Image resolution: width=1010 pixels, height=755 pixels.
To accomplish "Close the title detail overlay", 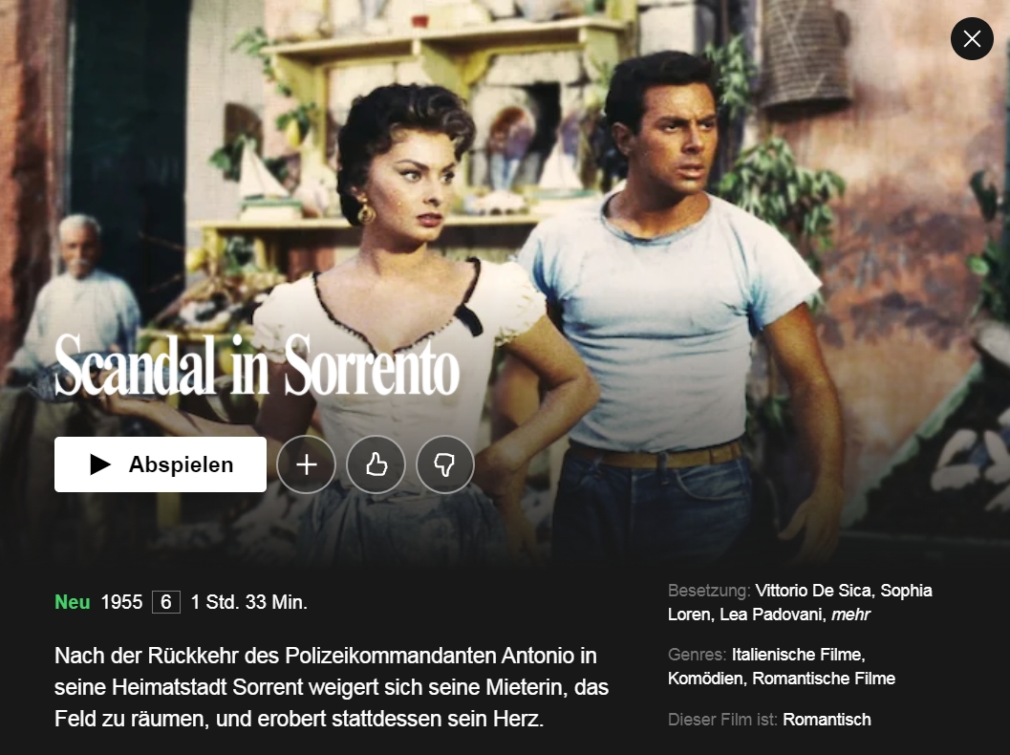I will coord(972,38).
